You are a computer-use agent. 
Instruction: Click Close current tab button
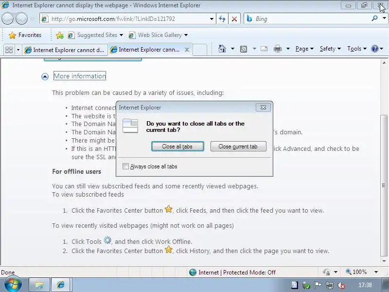pos(238,146)
